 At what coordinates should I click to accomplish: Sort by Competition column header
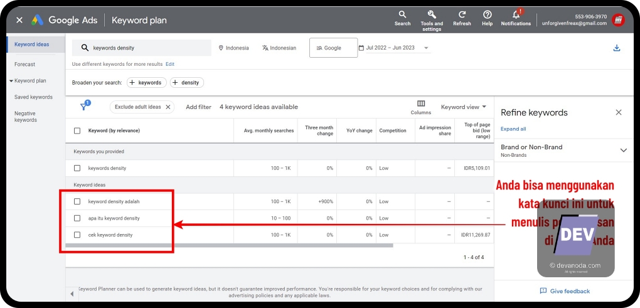(393, 130)
